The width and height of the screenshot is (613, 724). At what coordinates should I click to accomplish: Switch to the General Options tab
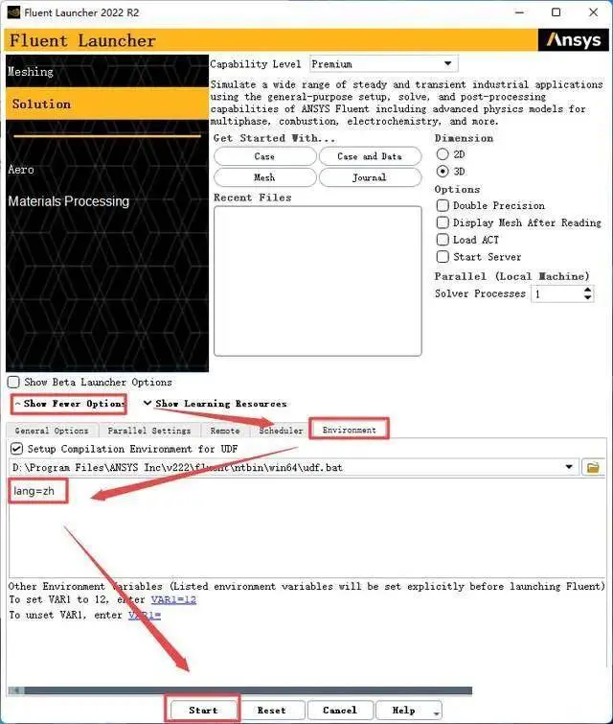click(52, 431)
